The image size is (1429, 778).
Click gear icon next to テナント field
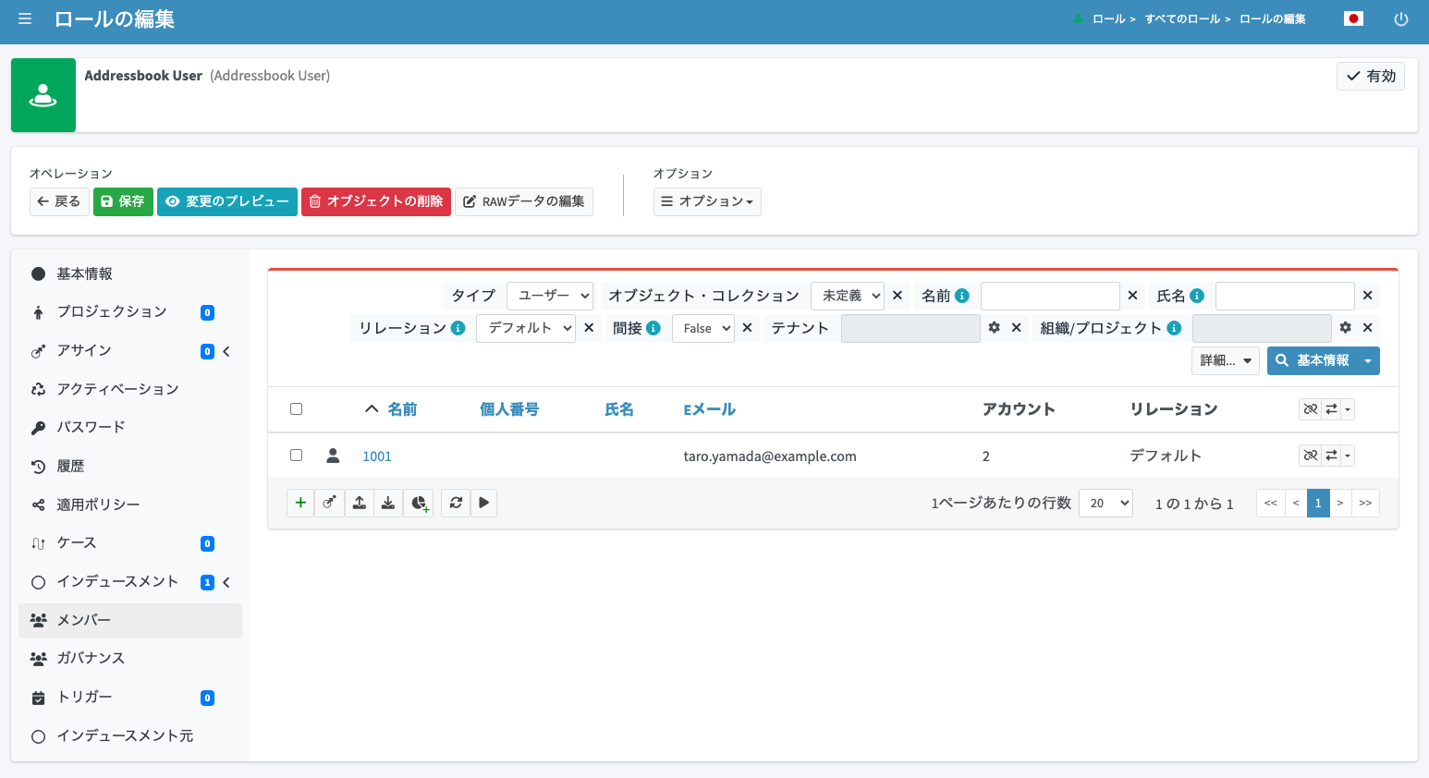[994, 328]
